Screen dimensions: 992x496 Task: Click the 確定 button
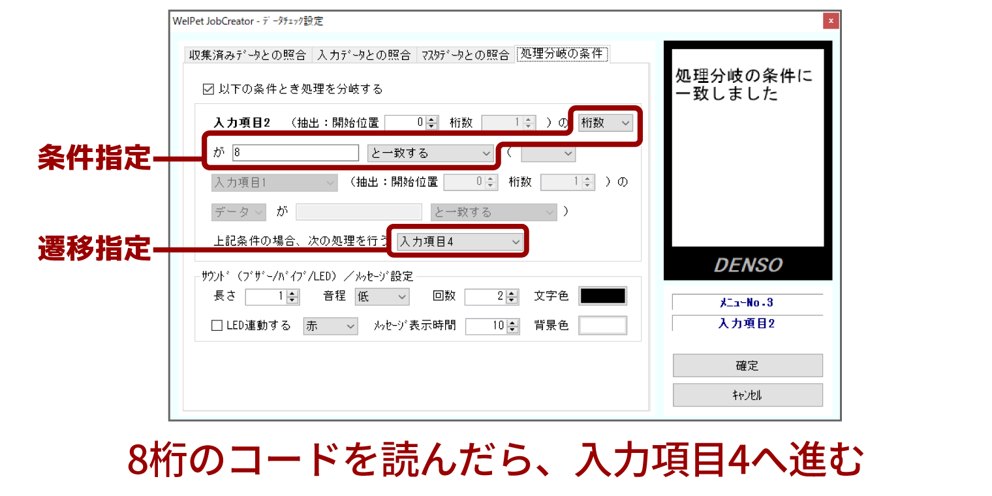(748, 365)
